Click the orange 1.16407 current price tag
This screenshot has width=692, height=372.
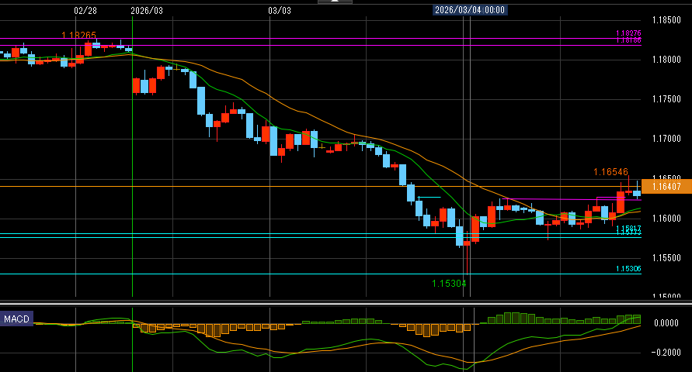(666, 186)
